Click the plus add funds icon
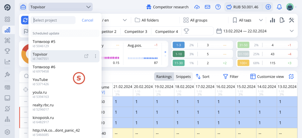 [268, 7]
